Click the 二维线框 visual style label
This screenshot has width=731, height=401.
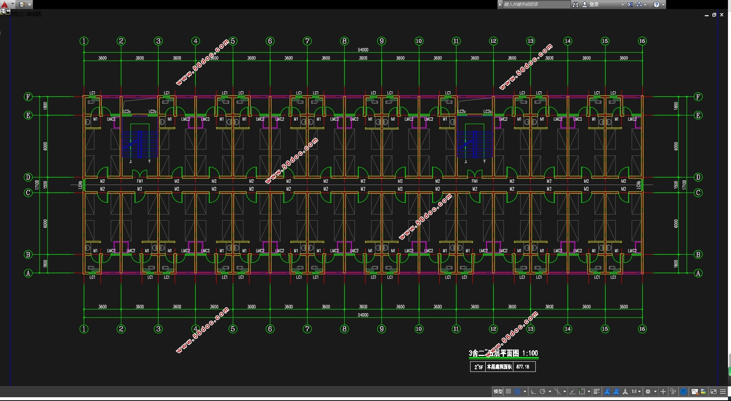[31, 14]
